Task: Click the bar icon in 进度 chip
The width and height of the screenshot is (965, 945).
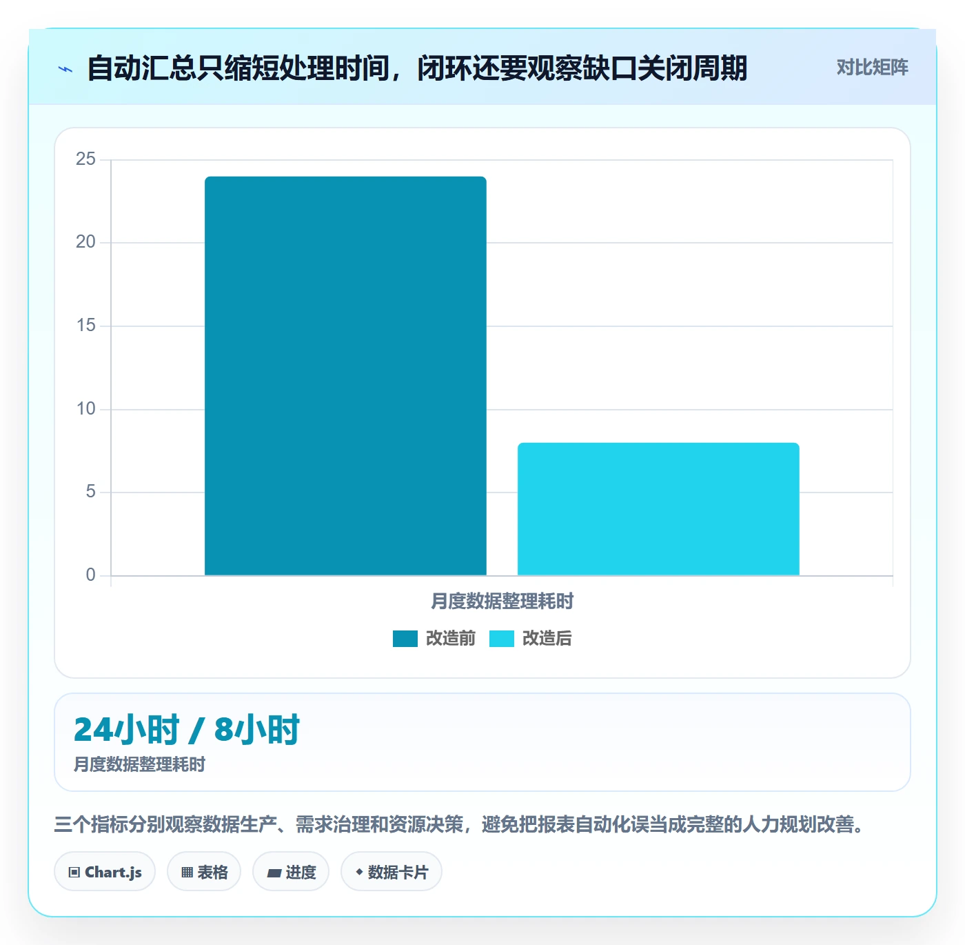Action: (274, 873)
